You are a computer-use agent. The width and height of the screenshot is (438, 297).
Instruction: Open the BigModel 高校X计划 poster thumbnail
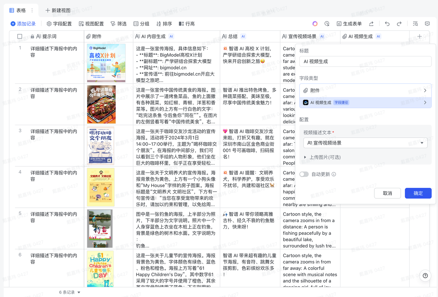(x=106, y=63)
